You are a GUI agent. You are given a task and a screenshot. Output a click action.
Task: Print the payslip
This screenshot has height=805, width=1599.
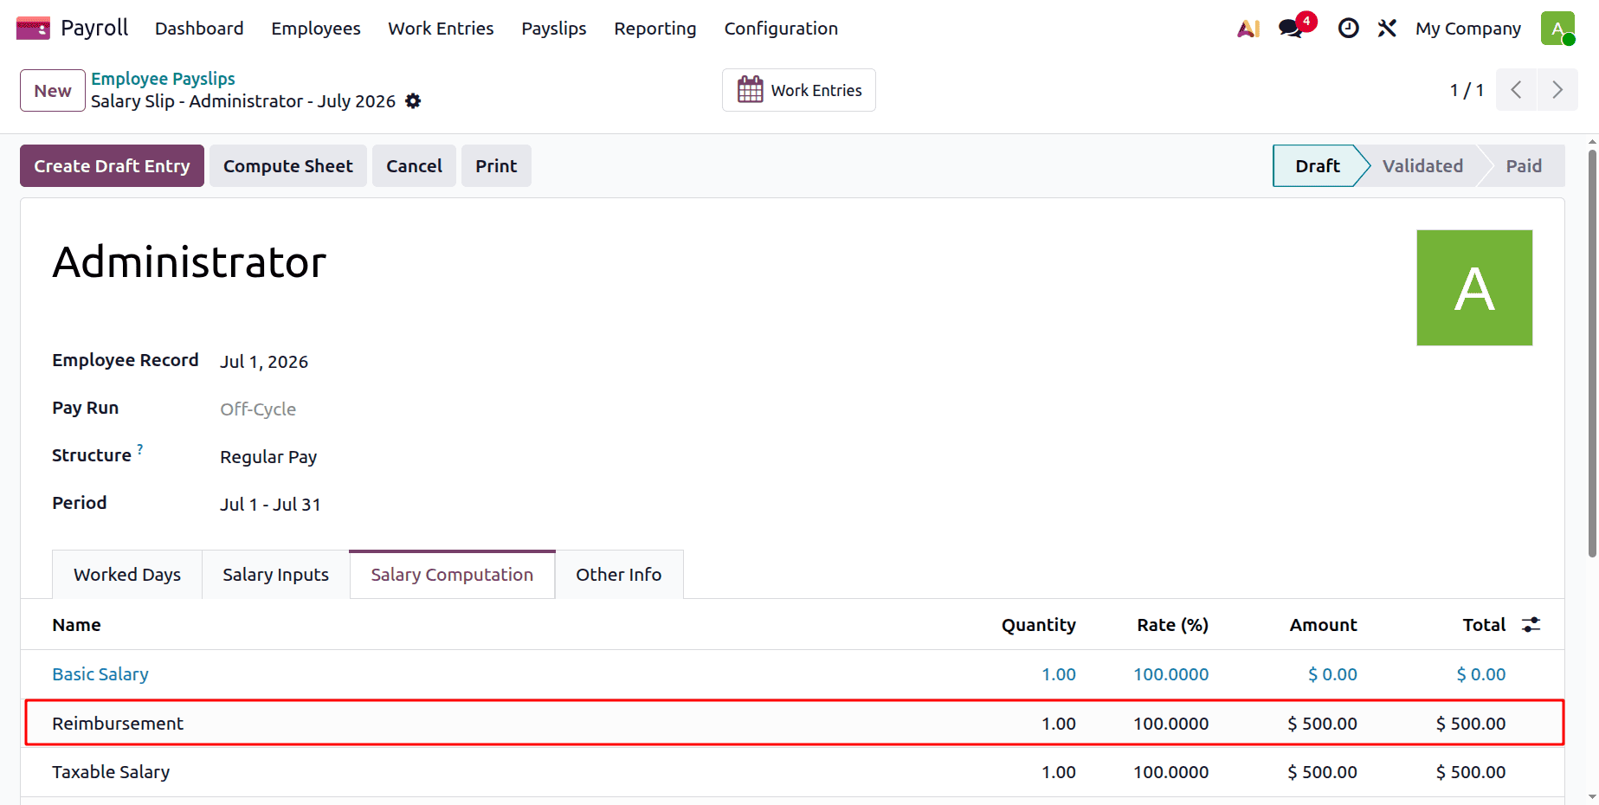(496, 166)
